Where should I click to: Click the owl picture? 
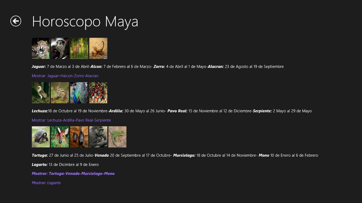(41, 93)
